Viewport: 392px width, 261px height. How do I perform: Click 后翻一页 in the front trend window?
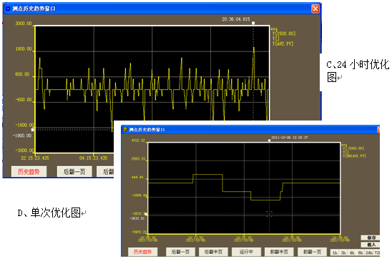point(180,252)
